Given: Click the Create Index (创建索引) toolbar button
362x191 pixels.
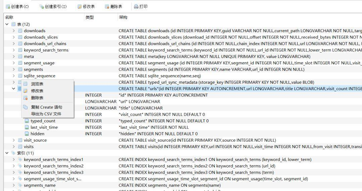Looking at the screenshot, I should click(53, 6).
